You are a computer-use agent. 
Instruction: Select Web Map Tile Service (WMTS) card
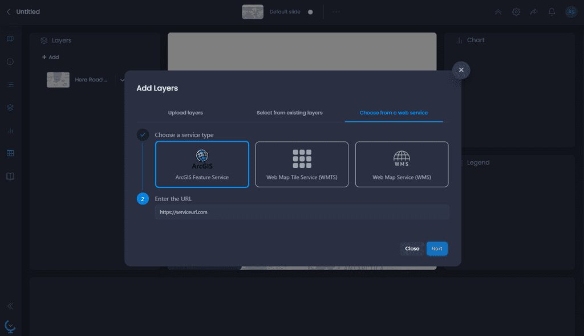302,164
